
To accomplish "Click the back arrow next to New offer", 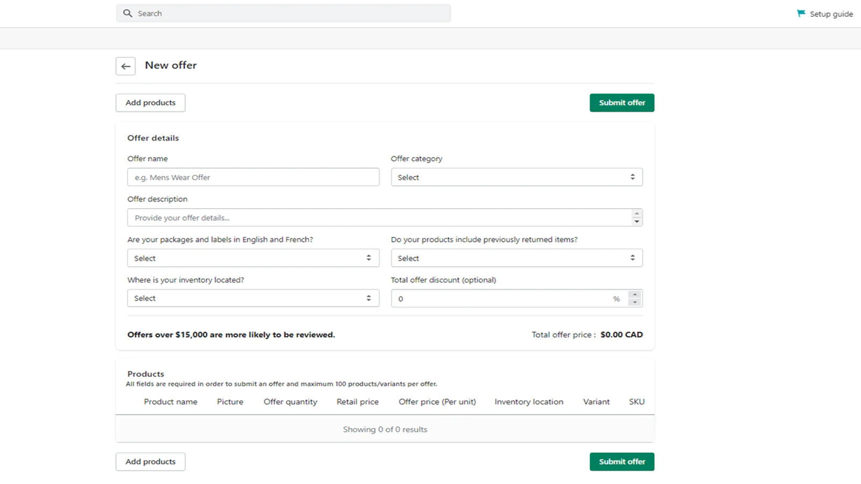I will pyautogui.click(x=125, y=66).
